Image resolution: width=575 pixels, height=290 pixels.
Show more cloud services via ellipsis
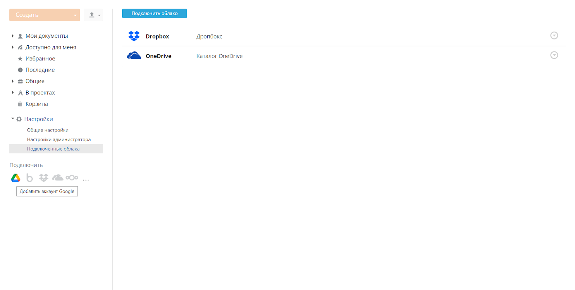click(x=86, y=180)
